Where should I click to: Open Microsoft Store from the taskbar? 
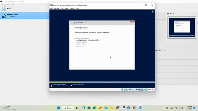89,108
